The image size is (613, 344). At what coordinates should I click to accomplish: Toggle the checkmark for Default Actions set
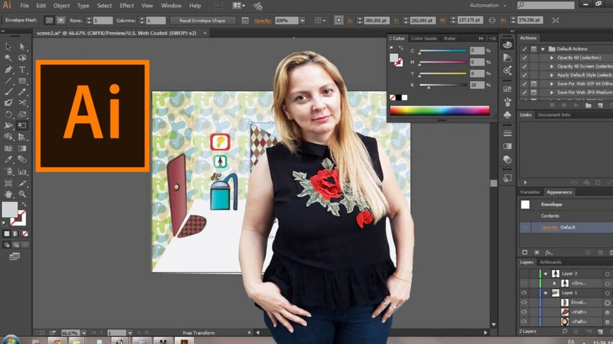(524, 49)
